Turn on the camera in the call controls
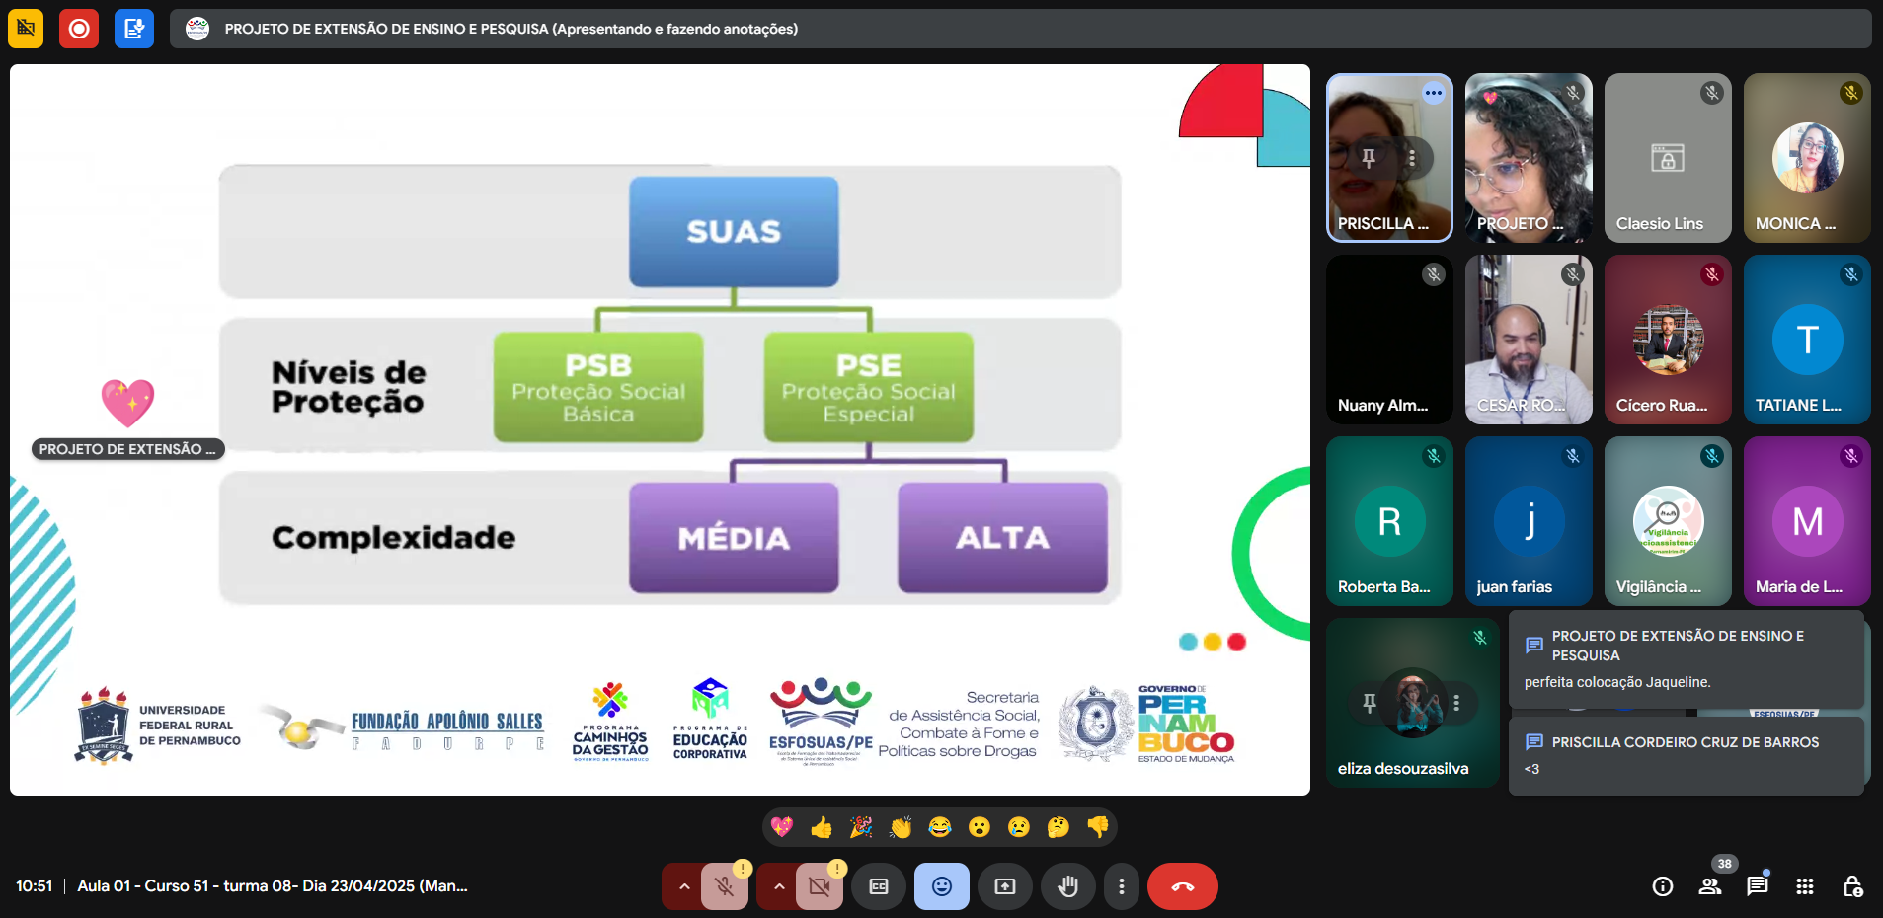Screen dimensions: 1883x918 tap(819, 886)
